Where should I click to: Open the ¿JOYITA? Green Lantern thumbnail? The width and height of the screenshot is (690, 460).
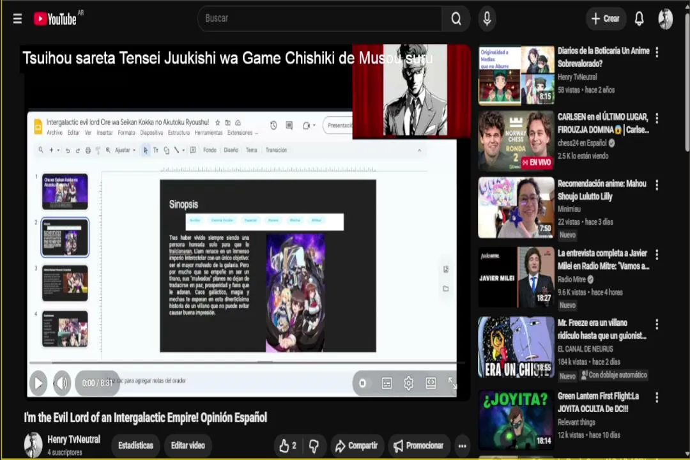pos(516,420)
